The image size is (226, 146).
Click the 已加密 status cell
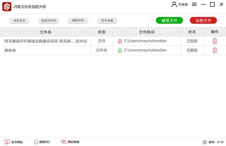[192, 41]
